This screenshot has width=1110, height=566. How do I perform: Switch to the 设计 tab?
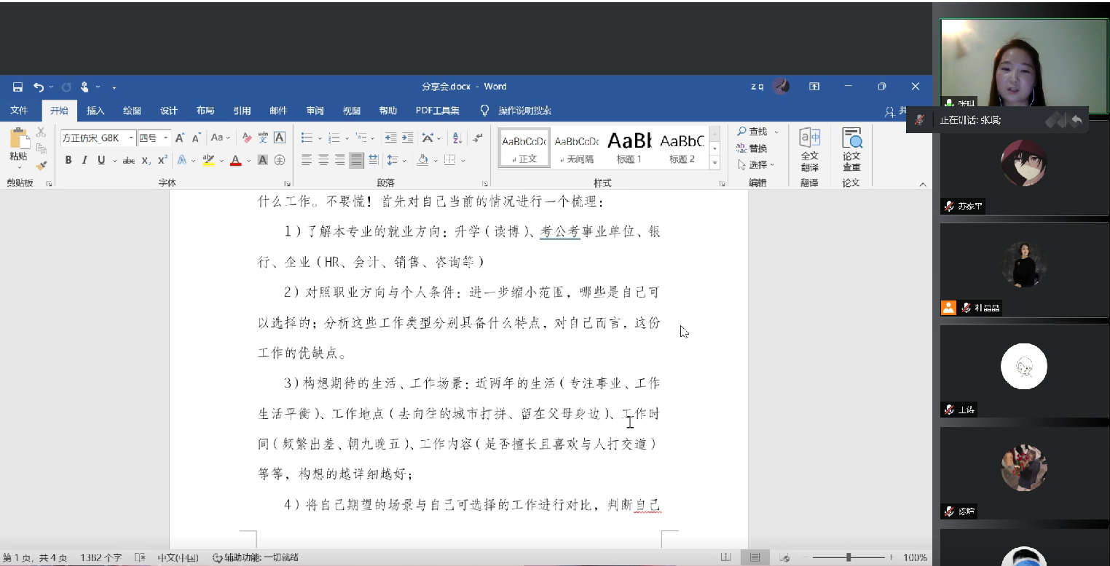point(168,111)
